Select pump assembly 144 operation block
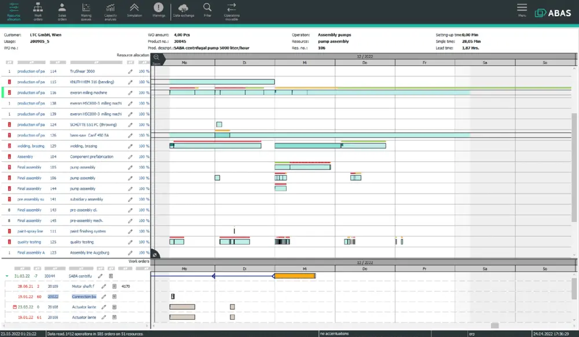Image resolution: width=579 pixels, height=337 pixels. click(x=280, y=188)
